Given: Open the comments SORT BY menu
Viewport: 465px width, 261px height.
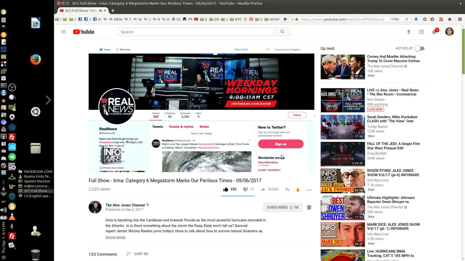Looking at the screenshot, I should (137, 254).
